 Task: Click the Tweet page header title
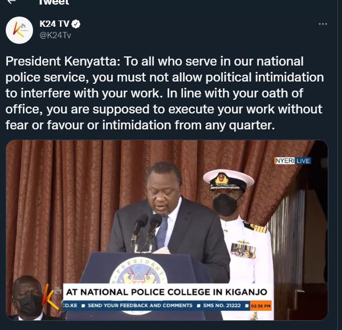(x=54, y=2)
